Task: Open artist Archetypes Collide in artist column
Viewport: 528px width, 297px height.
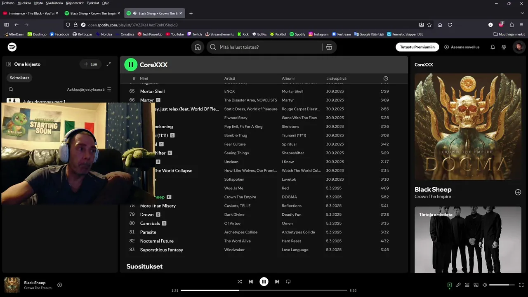Action: [241, 232]
